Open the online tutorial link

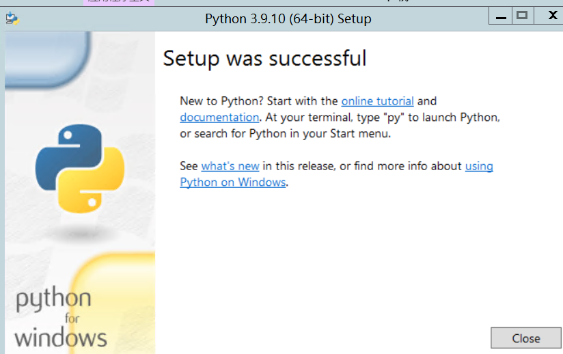(377, 101)
